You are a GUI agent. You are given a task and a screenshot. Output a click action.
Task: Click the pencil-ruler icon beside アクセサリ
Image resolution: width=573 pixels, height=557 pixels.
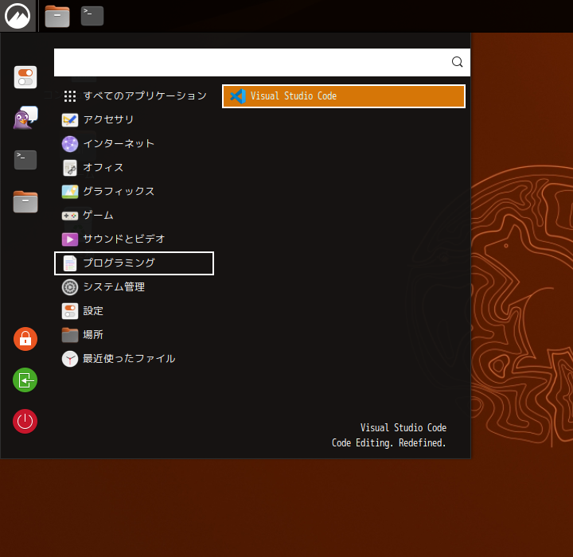[70, 120]
